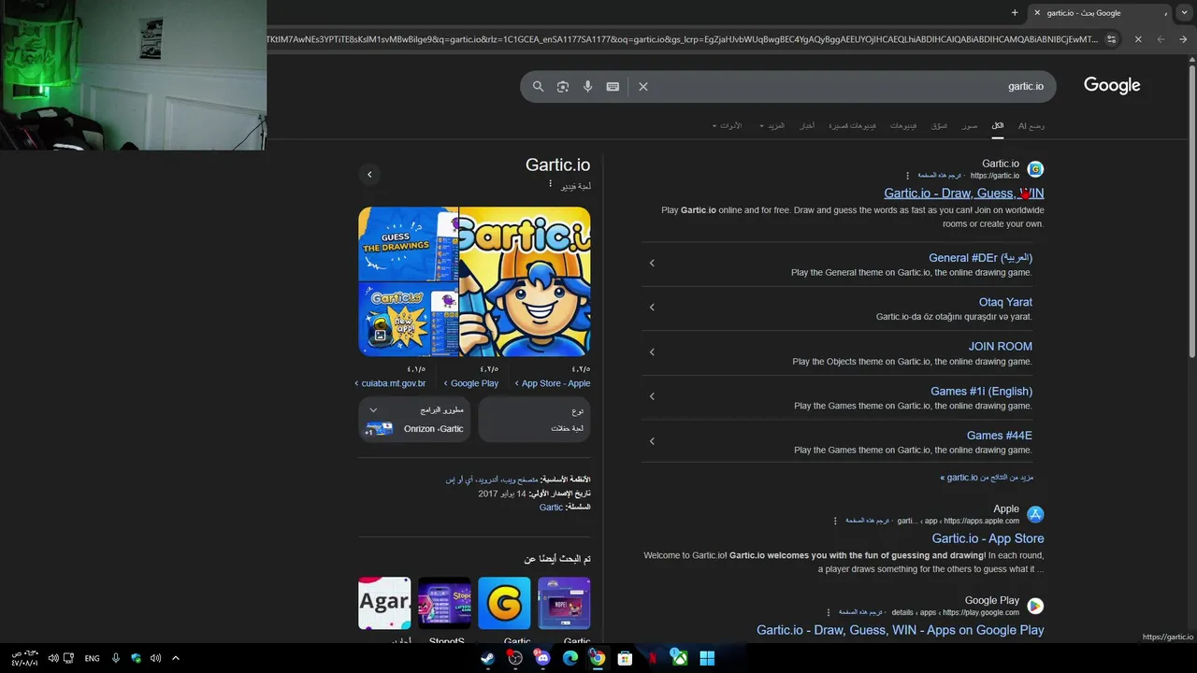Viewport: 1197px width, 673px height.
Task: Open the Xbox app from taskbar
Action: [x=680, y=658]
